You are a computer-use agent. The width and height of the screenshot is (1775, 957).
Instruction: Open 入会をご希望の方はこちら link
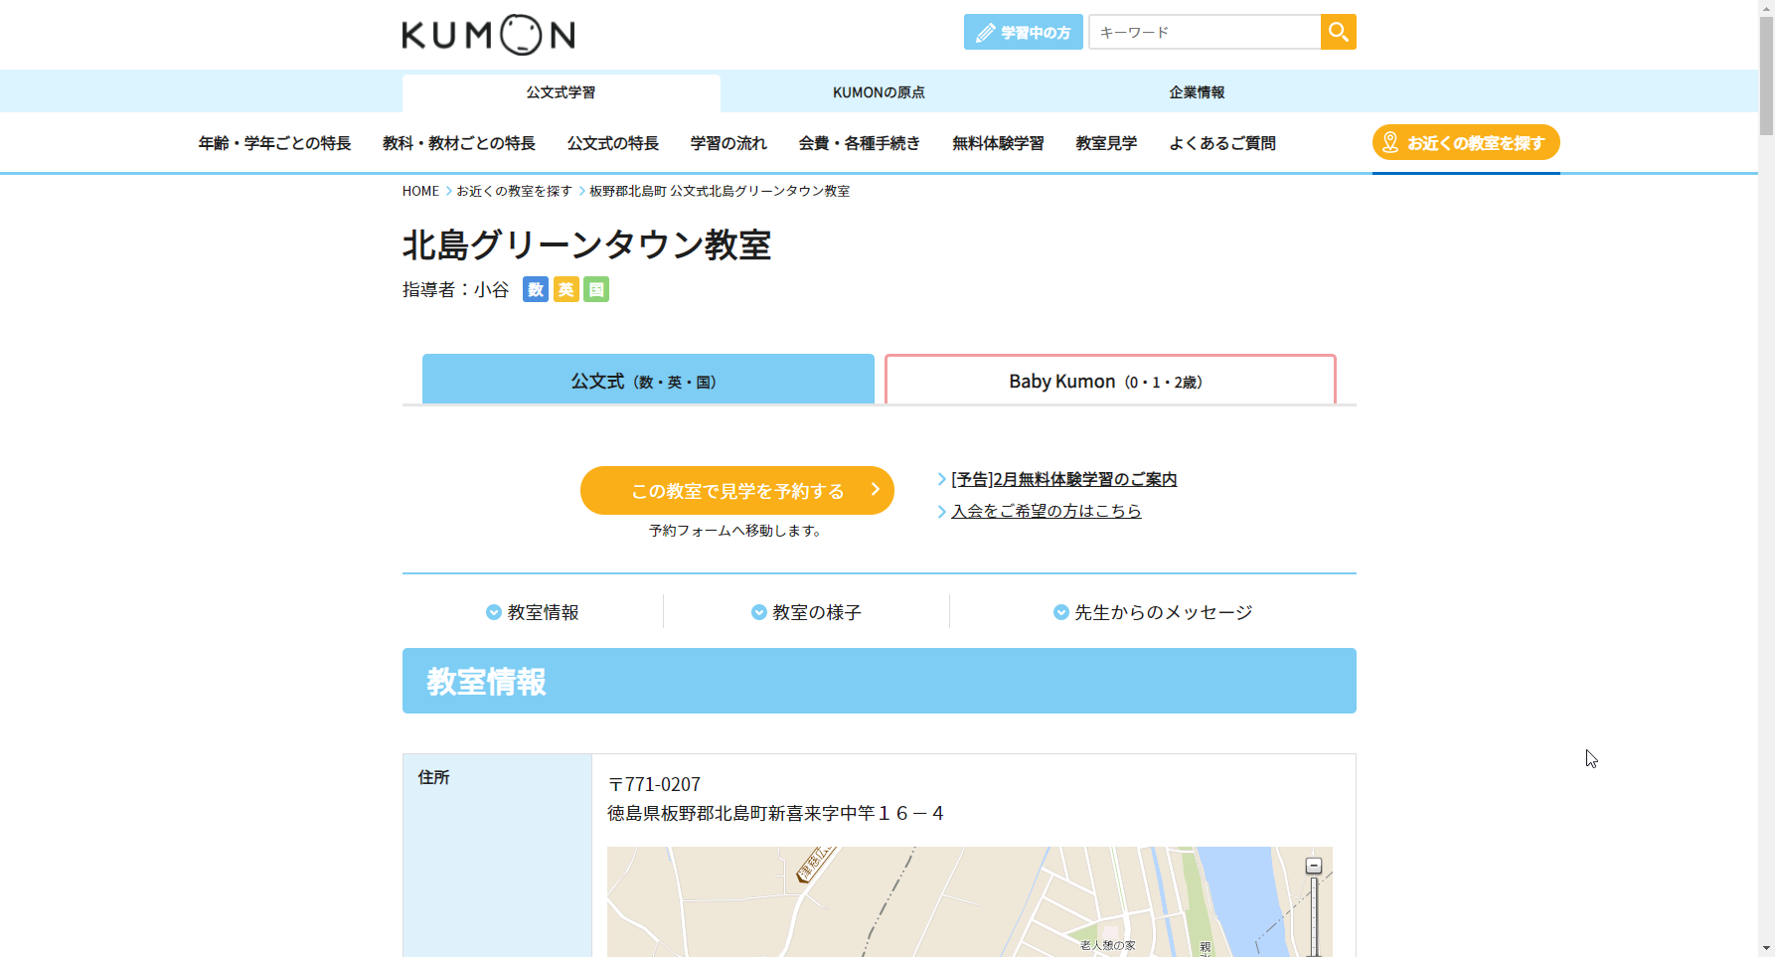coord(1047,511)
